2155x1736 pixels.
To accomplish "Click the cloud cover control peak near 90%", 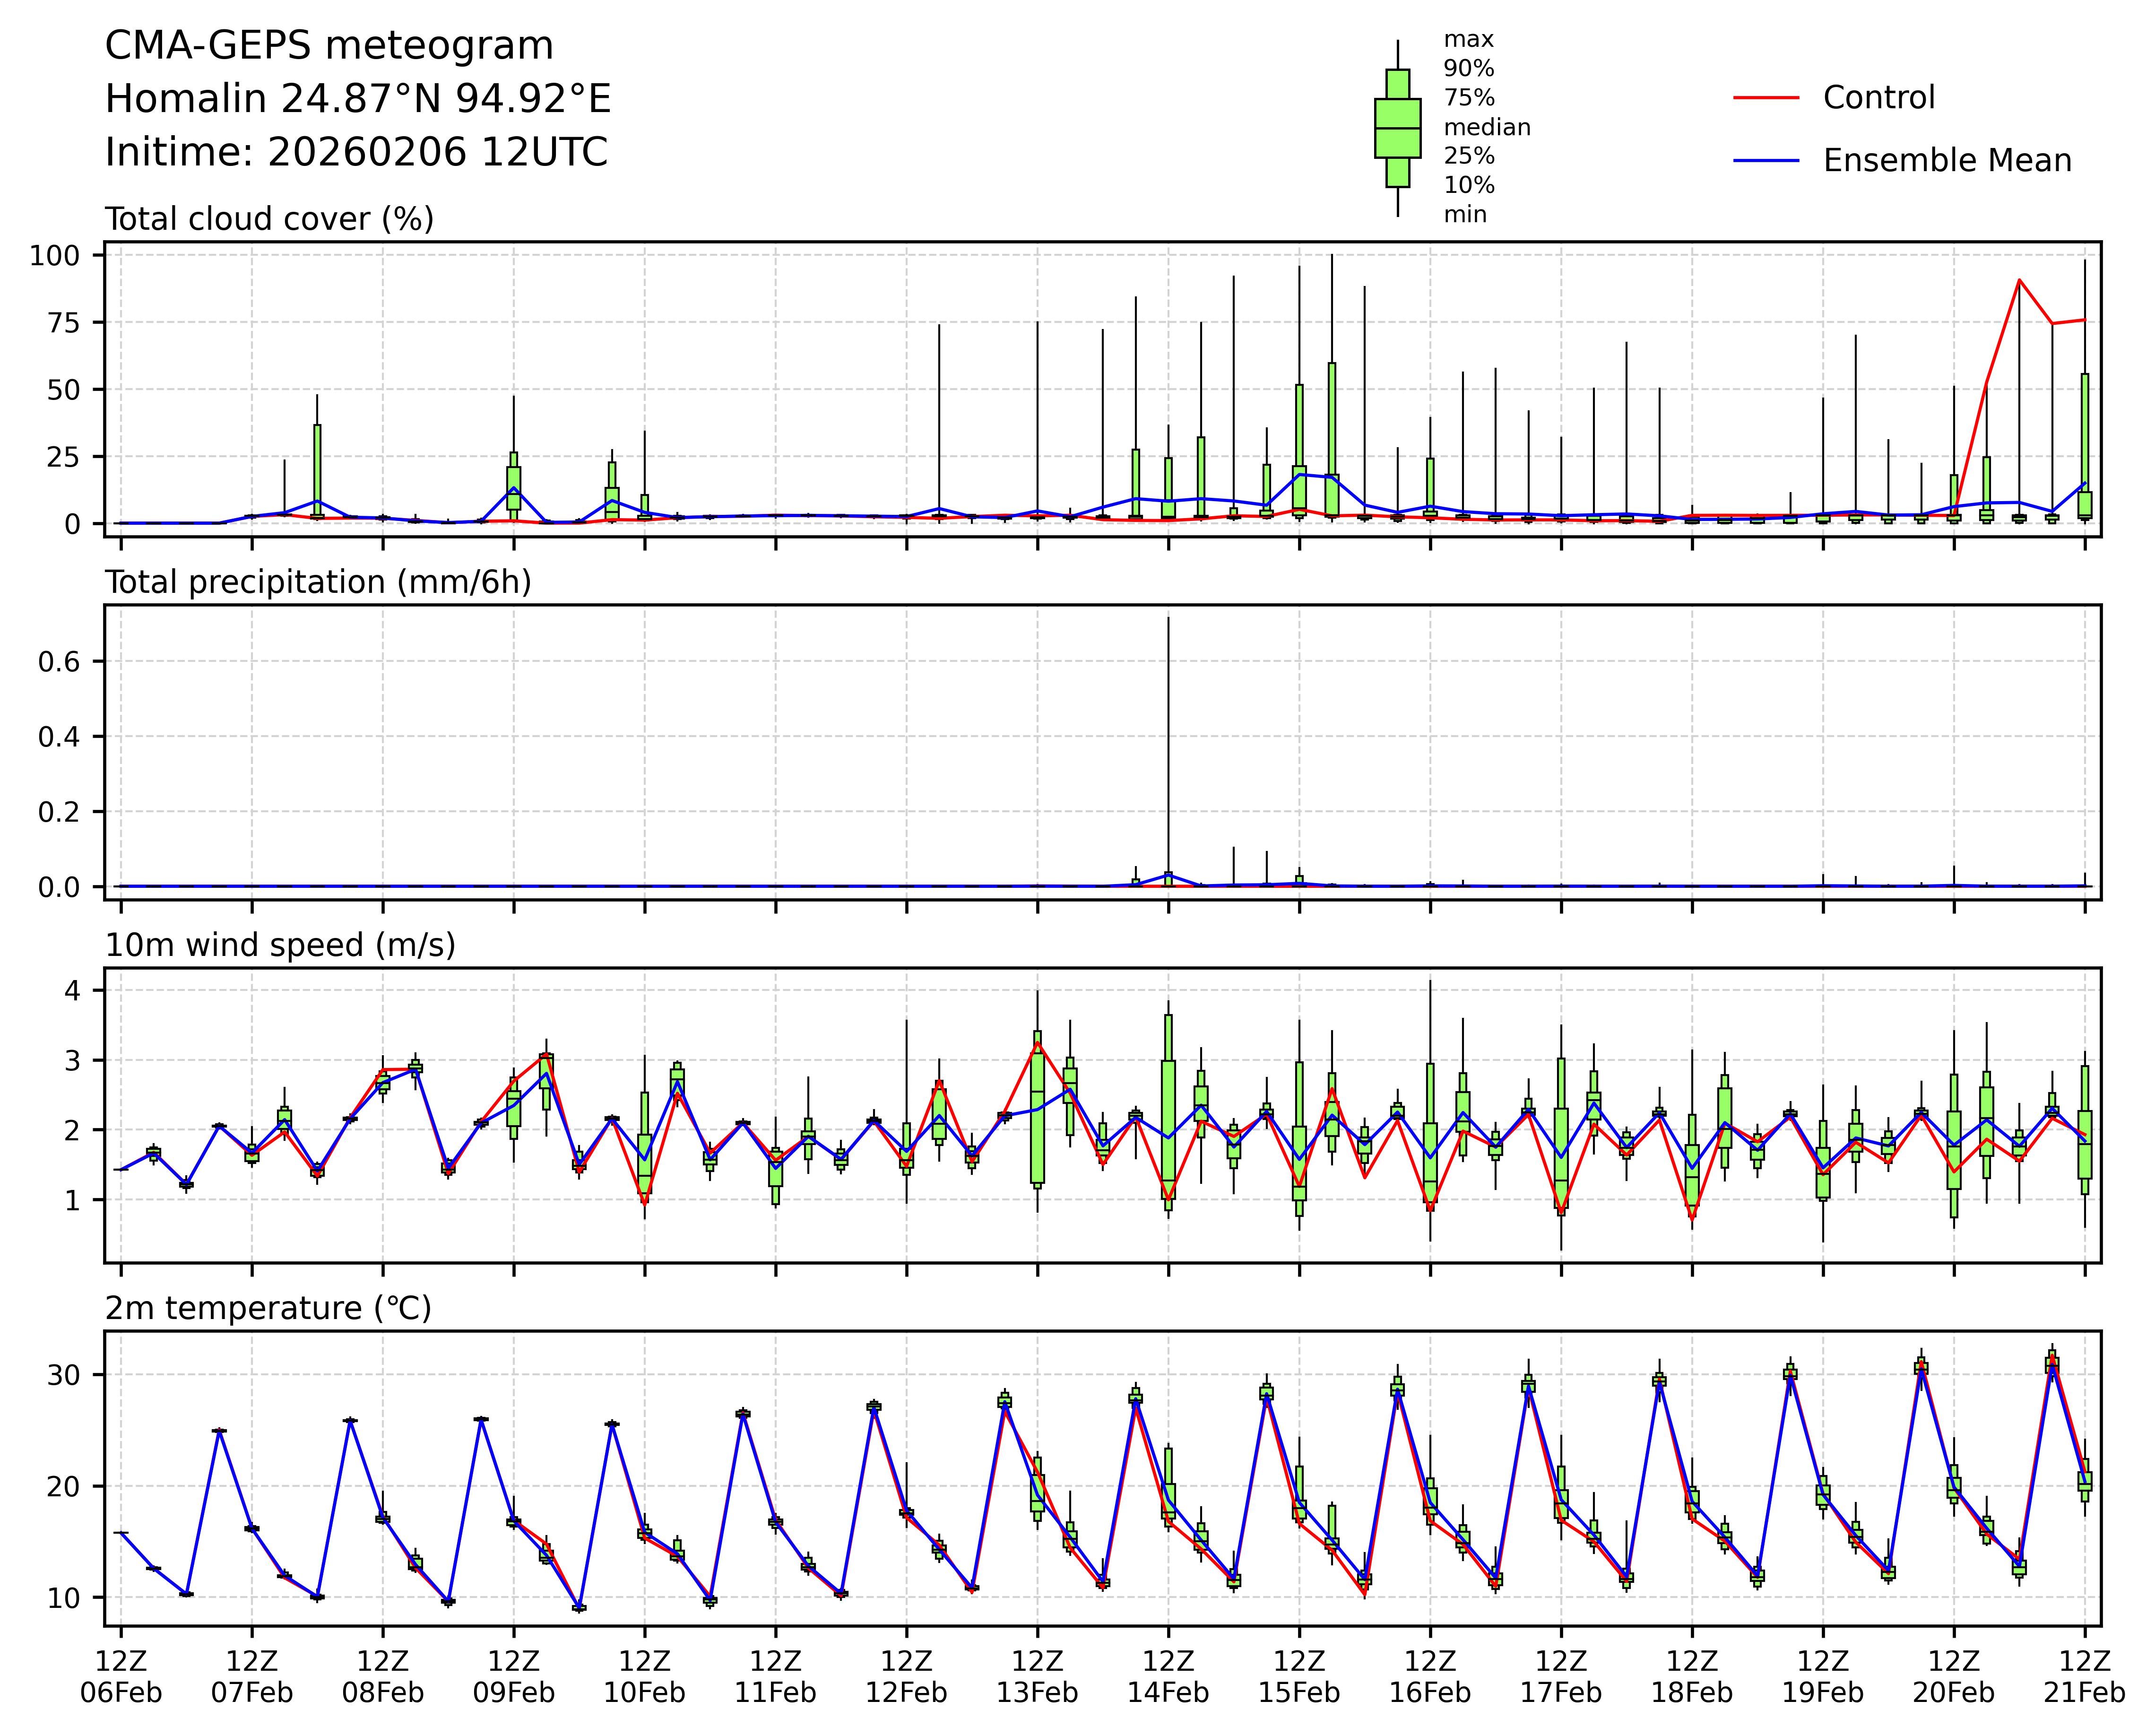I will tap(2019, 280).
